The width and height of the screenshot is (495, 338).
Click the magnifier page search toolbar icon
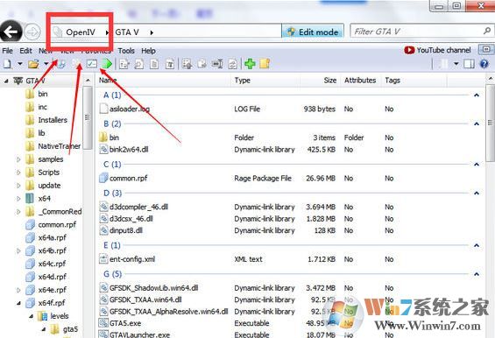click(138, 64)
